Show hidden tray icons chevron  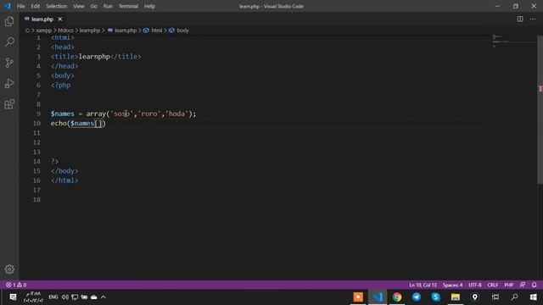click(104, 297)
